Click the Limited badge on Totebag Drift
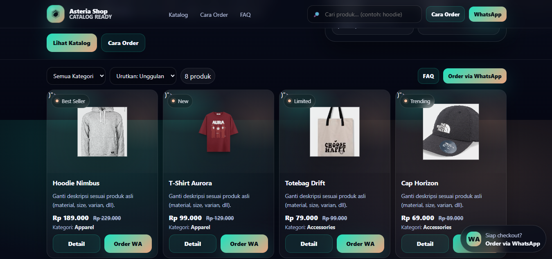 299,101
